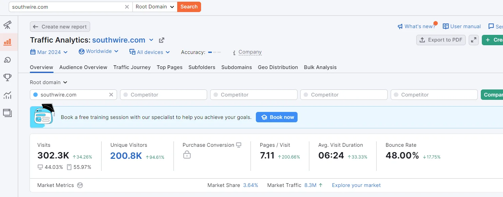This screenshot has height=197, width=503.
Task: Click the User manual book icon
Action: pos(446,26)
